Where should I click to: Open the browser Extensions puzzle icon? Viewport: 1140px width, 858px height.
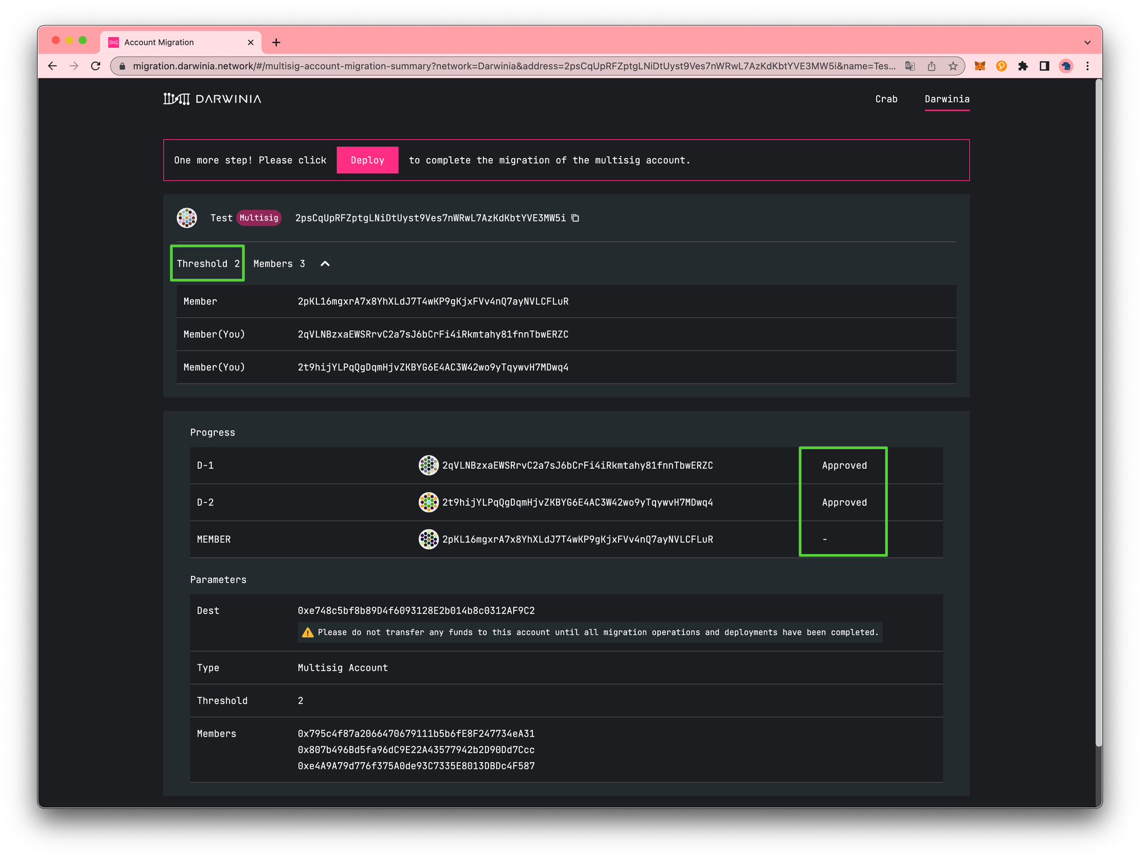(x=1023, y=66)
